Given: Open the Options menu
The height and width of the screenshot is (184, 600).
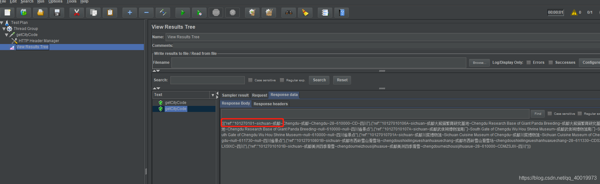Looking at the screenshot, I should [x=56, y=2].
